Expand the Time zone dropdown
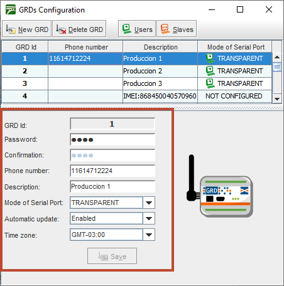Viewport: 284px width, 286px height. click(x=149, y=235)
